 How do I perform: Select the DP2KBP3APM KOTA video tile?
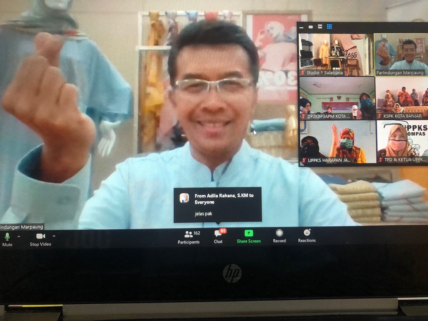pyautogui.click(x=337, y=98)
